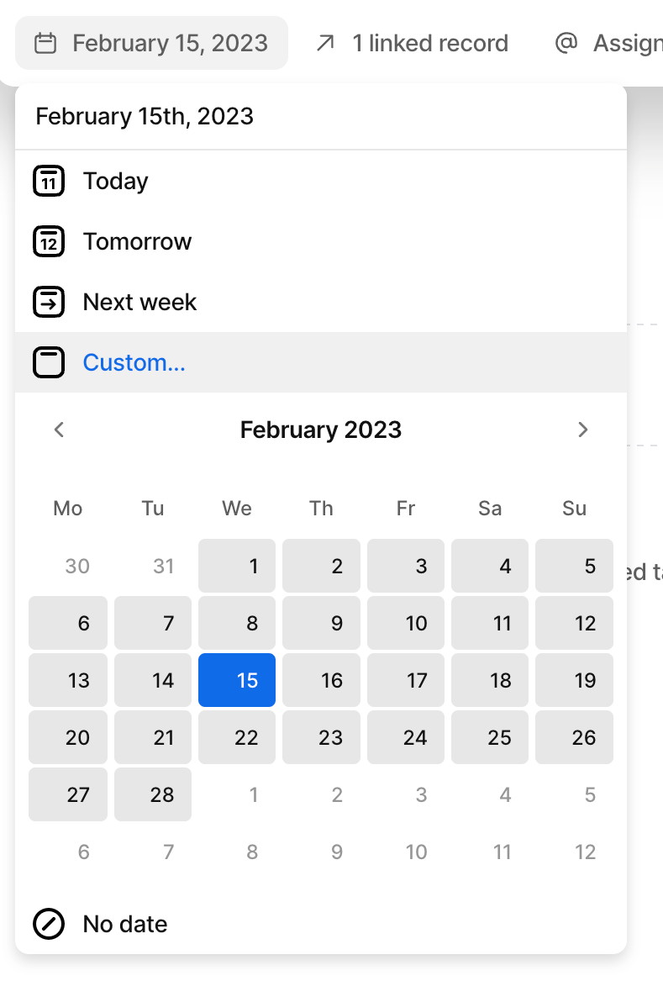Click the No date option
Image resolution: width=663 pixels, height=981 pixels.
pos(124,924)
